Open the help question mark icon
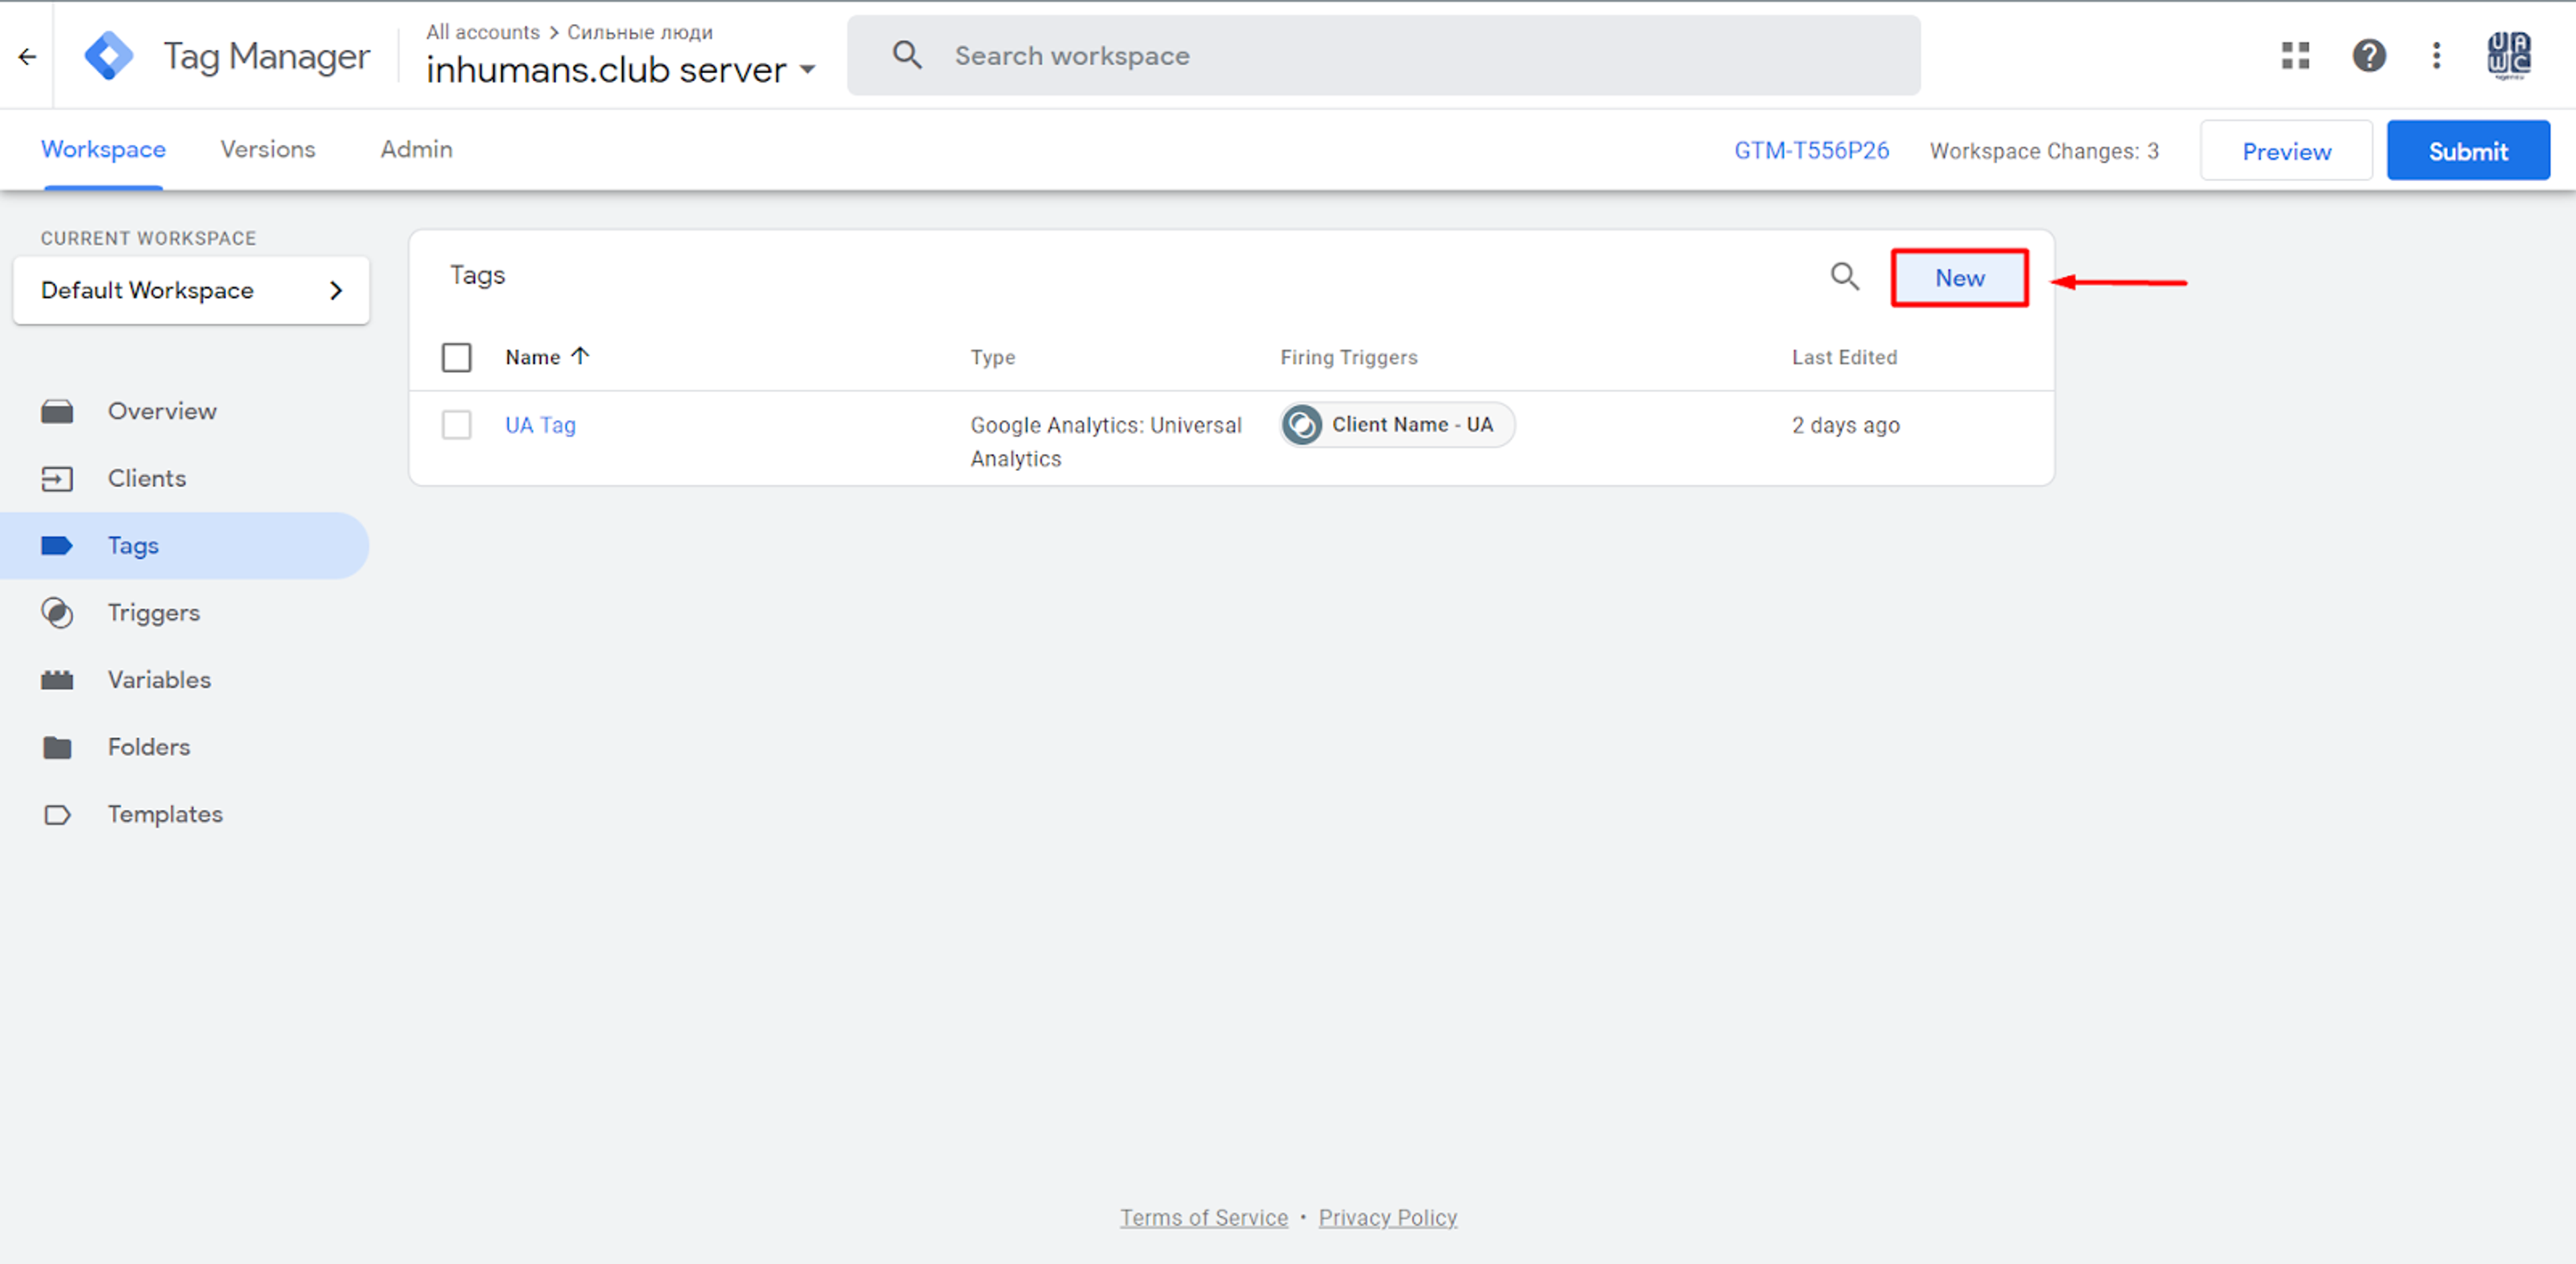 pyautogui.click(x=2368, y=56)
